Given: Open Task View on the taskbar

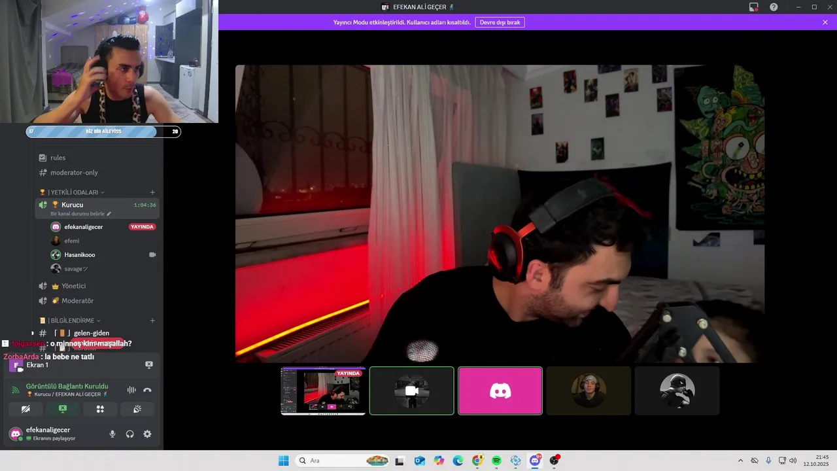Looking at the screenshot, I should [x=400, y=461].
